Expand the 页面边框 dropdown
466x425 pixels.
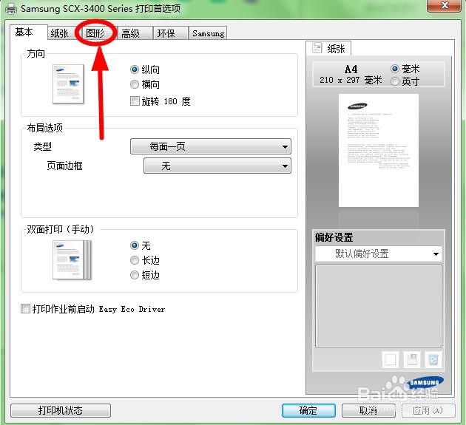[217, 166]
